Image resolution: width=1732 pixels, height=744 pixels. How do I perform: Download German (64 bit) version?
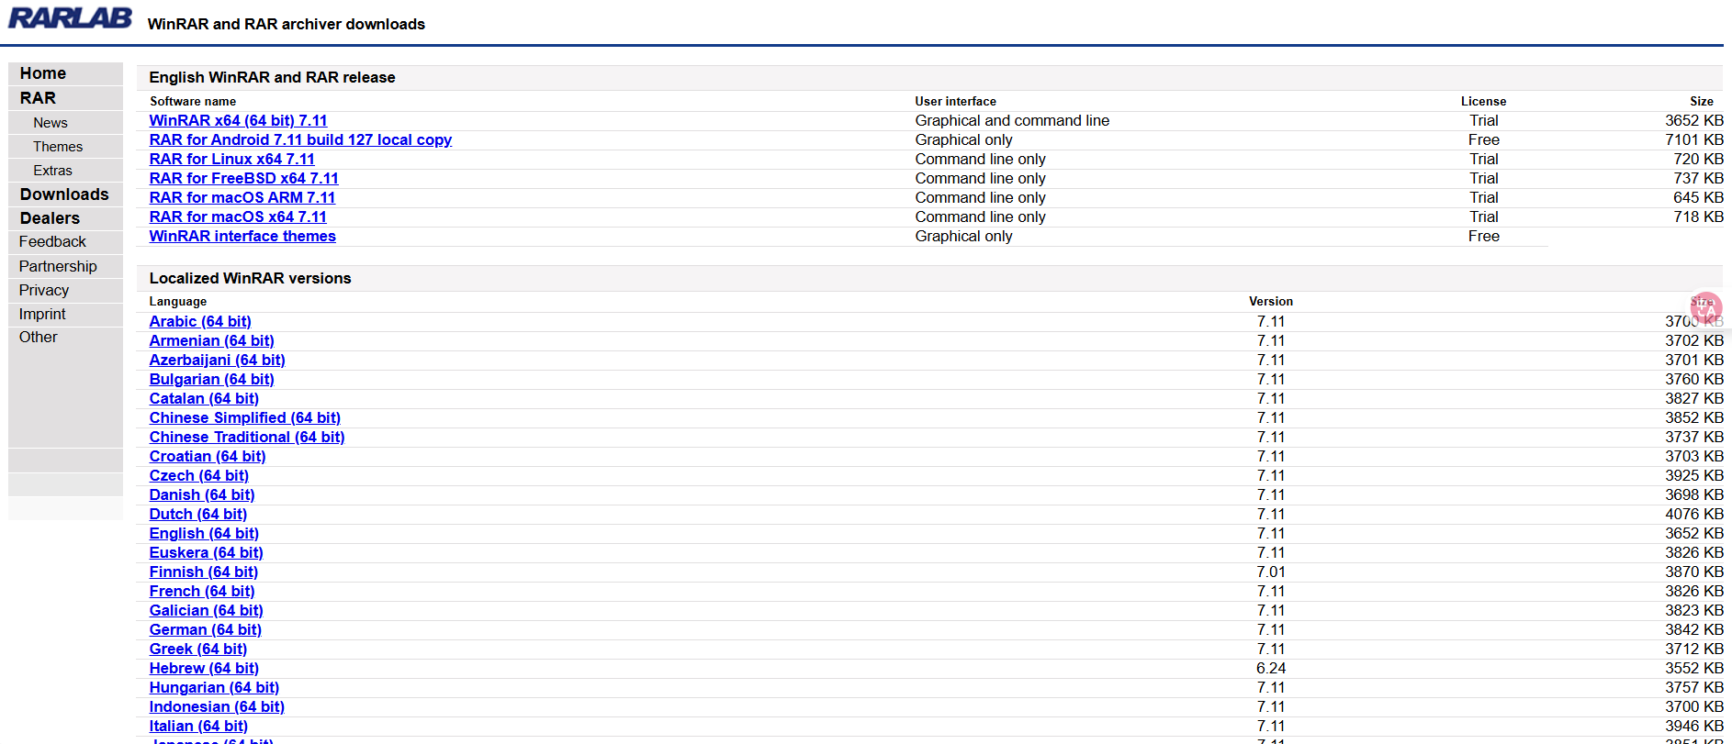click(x=206, y=629)
